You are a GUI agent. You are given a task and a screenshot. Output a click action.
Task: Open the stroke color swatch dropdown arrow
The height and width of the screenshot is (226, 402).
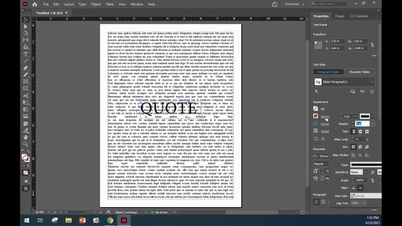tap(372, 116)
